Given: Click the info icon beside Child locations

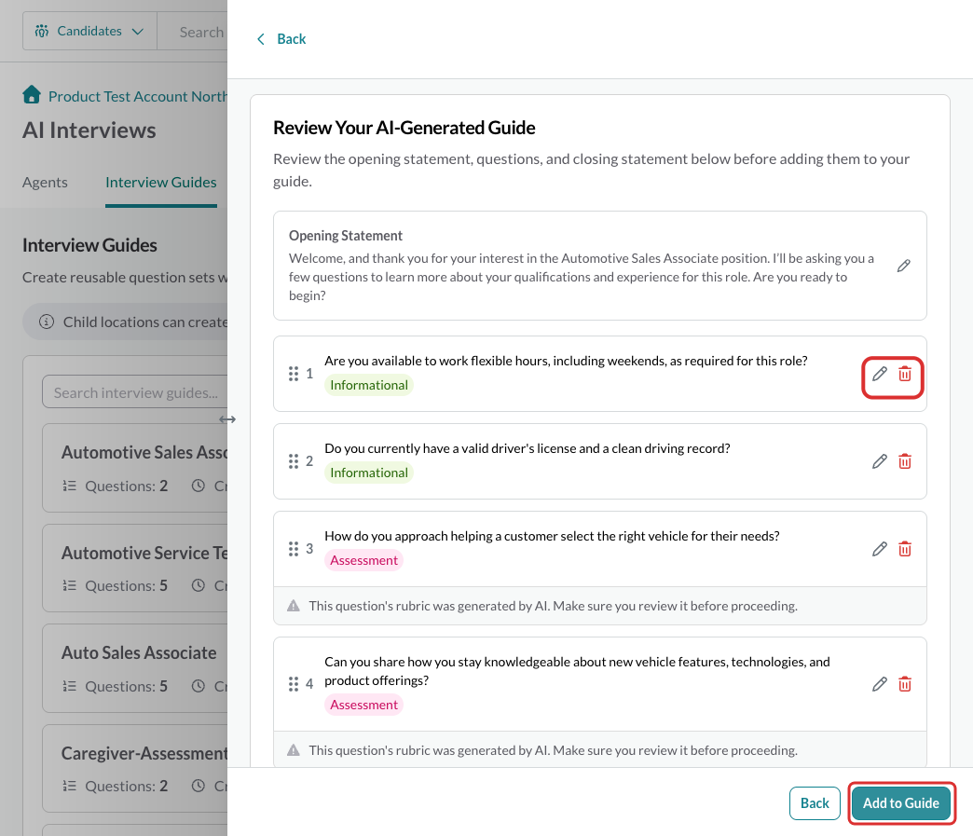Looking at the screenshot, I should [x=47, y=322].
